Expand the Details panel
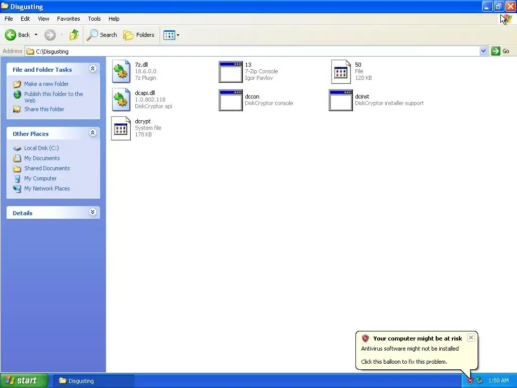The image size is (517, 388). click(x=93, y=212)
